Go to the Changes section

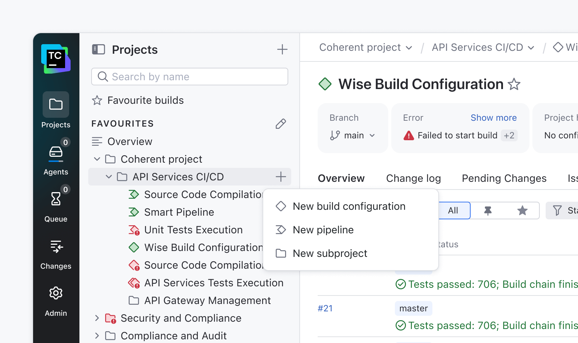(56, 254)
